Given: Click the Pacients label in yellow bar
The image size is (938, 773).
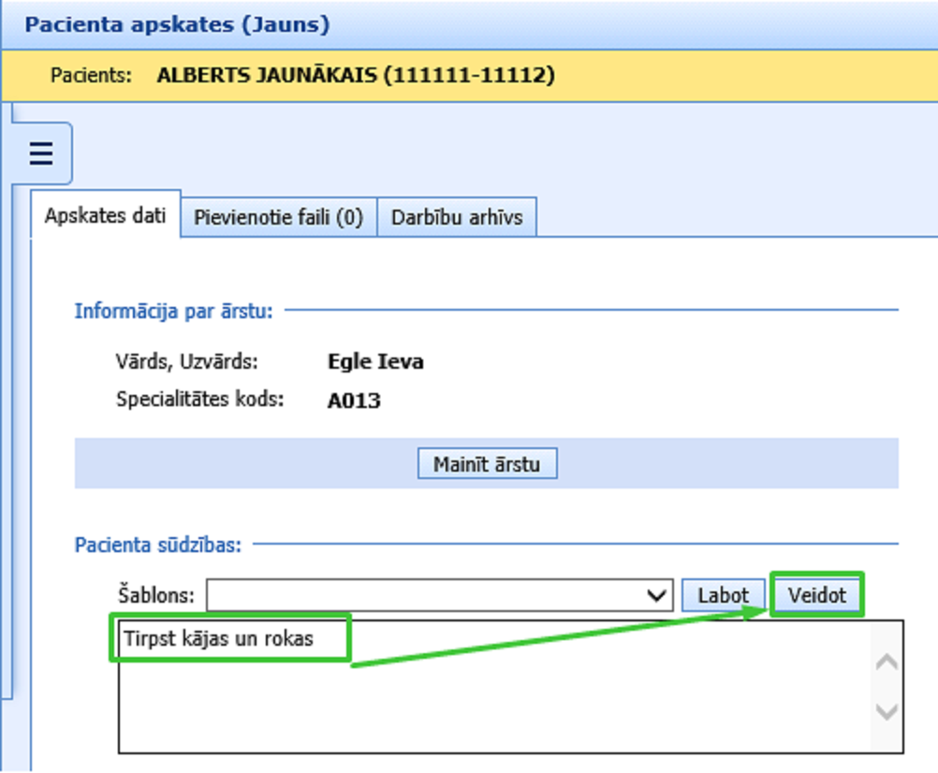Looking at the screenshot, I should coord(91,75).
